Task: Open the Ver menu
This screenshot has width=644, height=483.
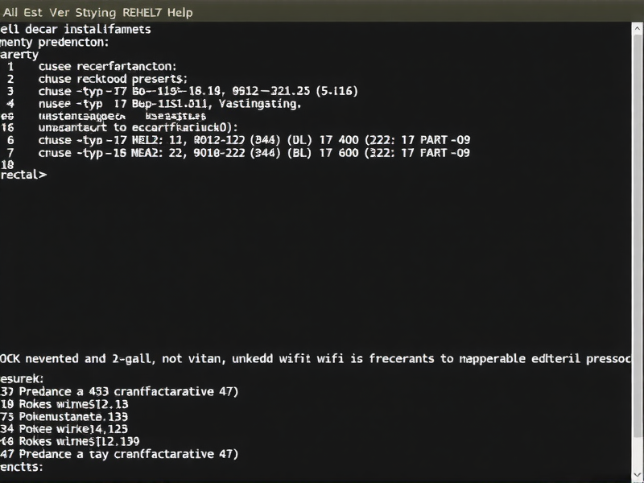Action: tap(60, 12)
